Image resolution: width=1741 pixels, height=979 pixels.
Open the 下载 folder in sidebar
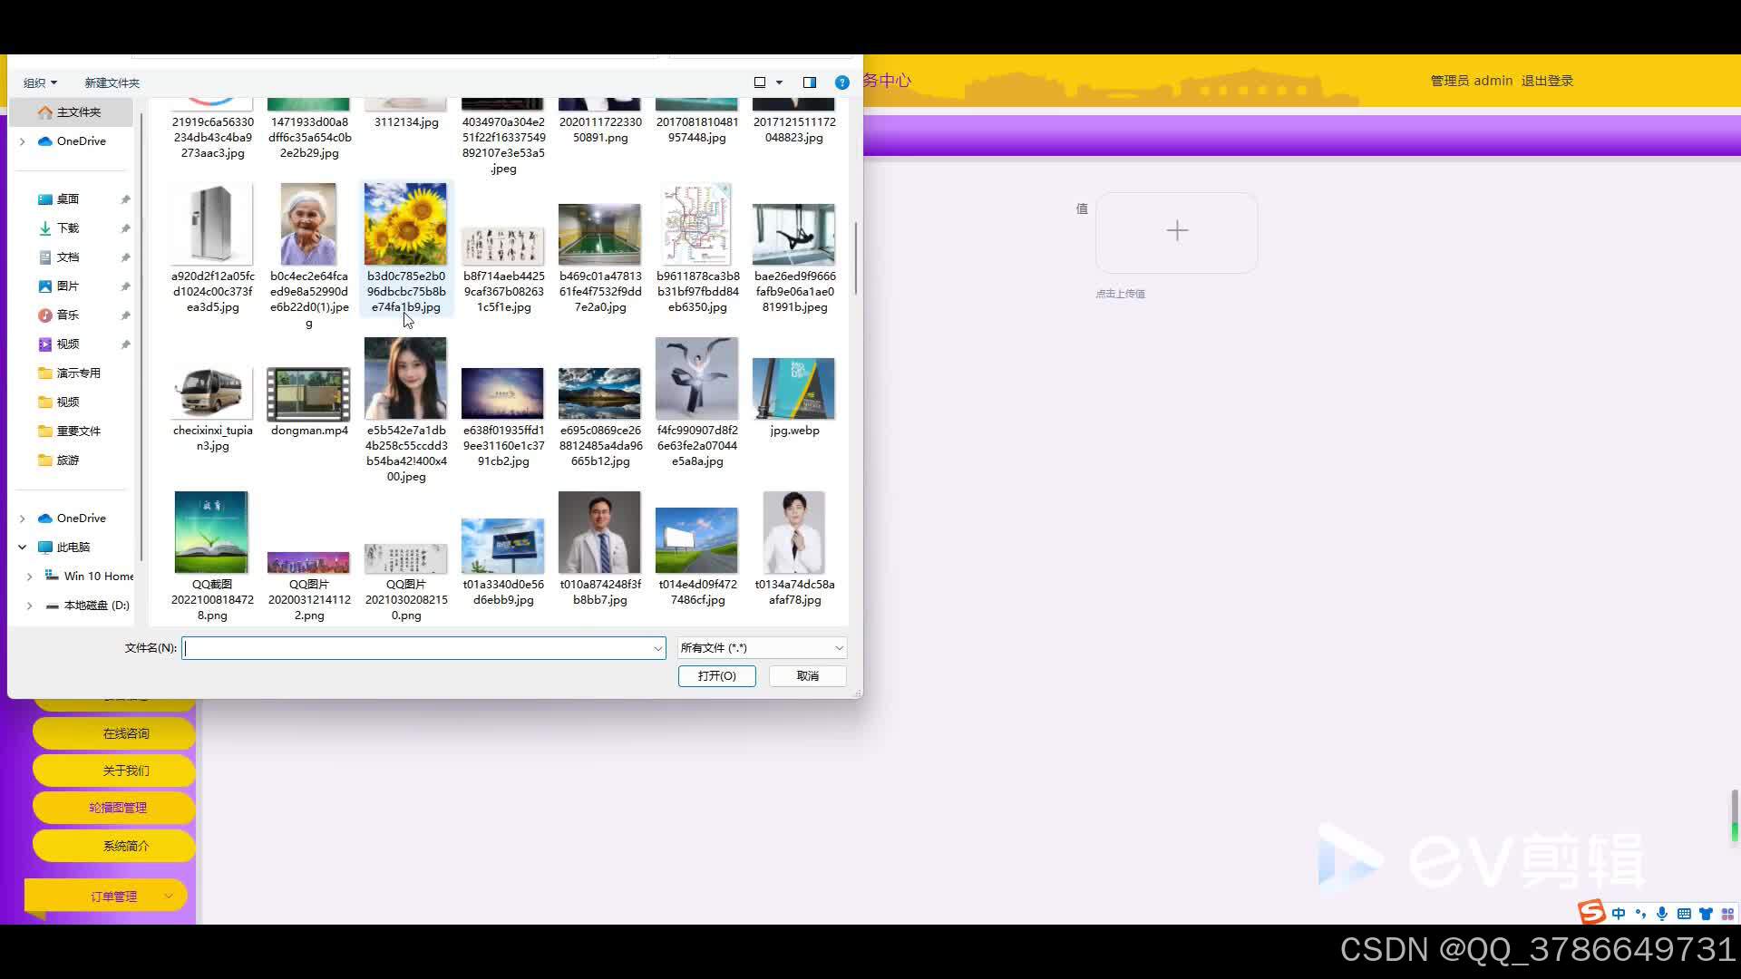coord(68,228)
